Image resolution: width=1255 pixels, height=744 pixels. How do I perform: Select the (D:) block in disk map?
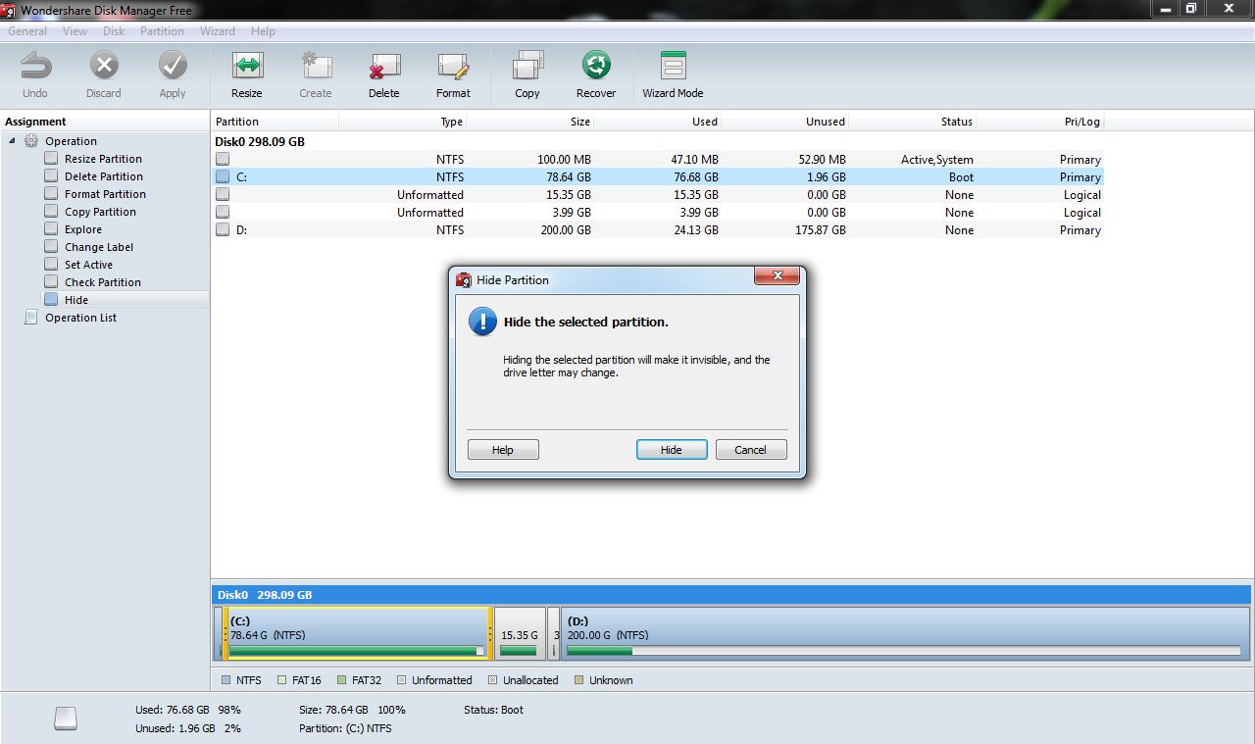pos(903,633)
